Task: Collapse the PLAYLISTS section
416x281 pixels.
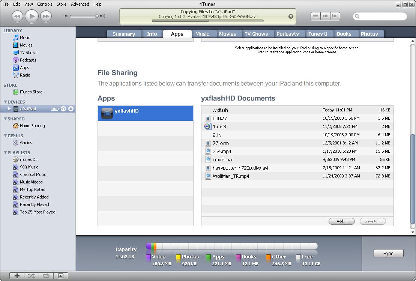Action: (5, 153)
